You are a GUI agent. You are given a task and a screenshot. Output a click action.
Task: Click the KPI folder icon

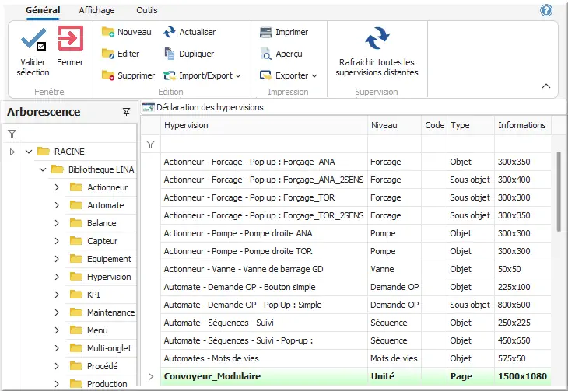click(76, 295)
